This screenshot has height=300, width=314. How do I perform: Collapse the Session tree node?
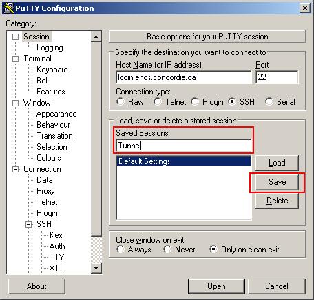point(15,37)
